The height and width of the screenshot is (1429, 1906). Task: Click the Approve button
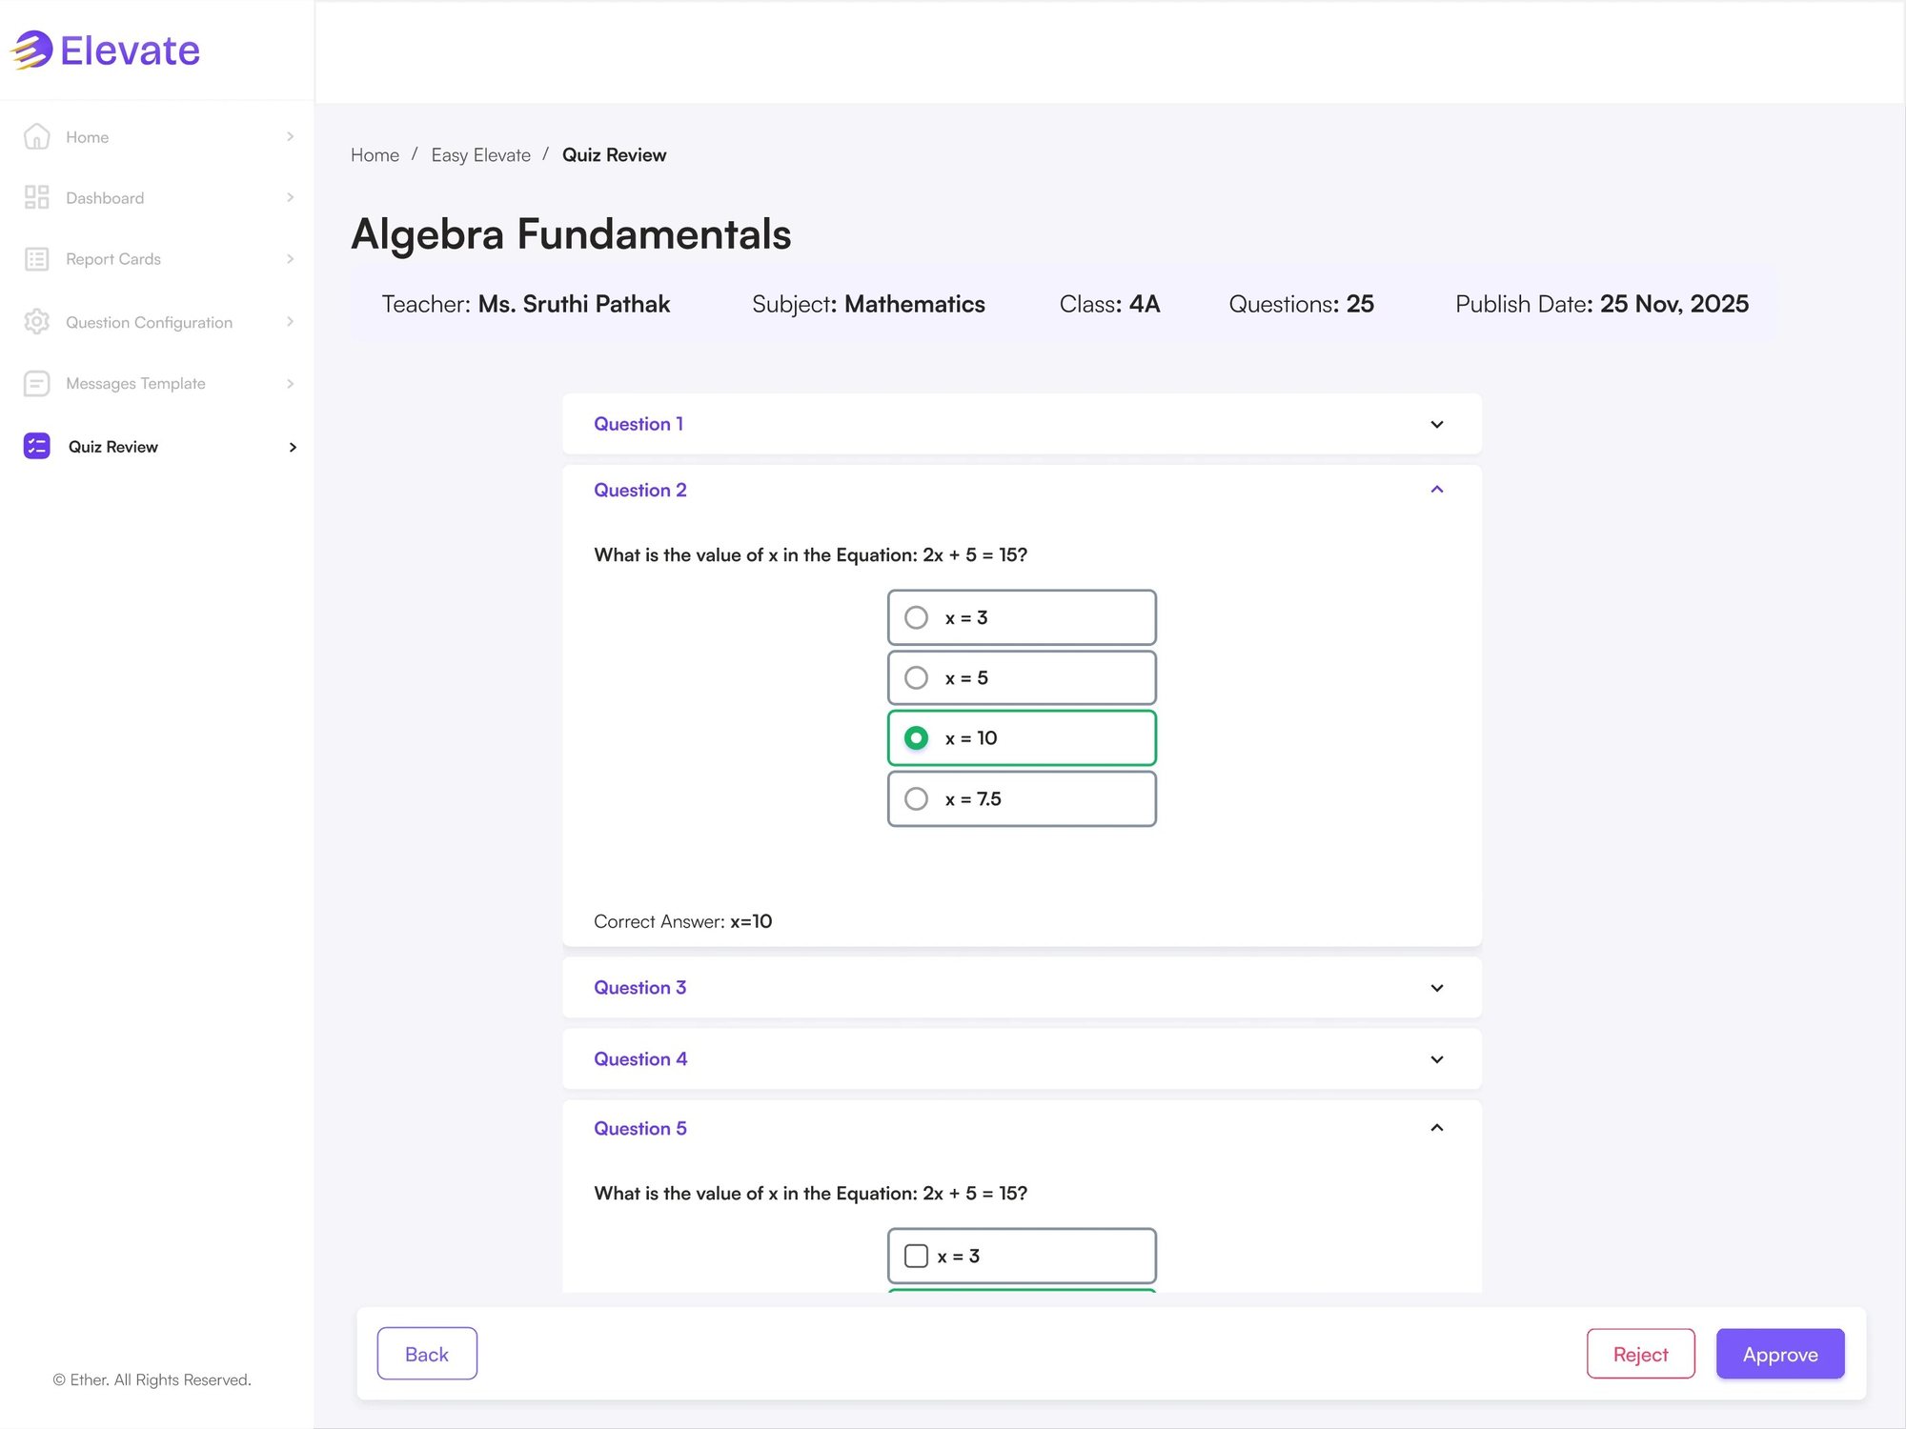1780,1354
